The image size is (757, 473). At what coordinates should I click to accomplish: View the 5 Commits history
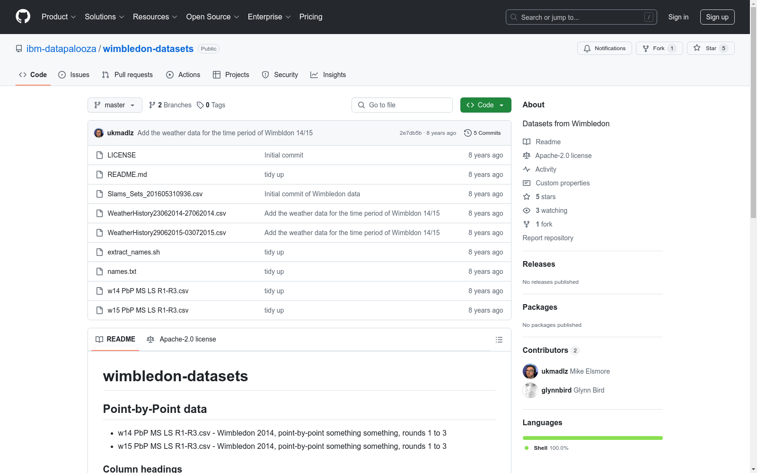[482, 133]
